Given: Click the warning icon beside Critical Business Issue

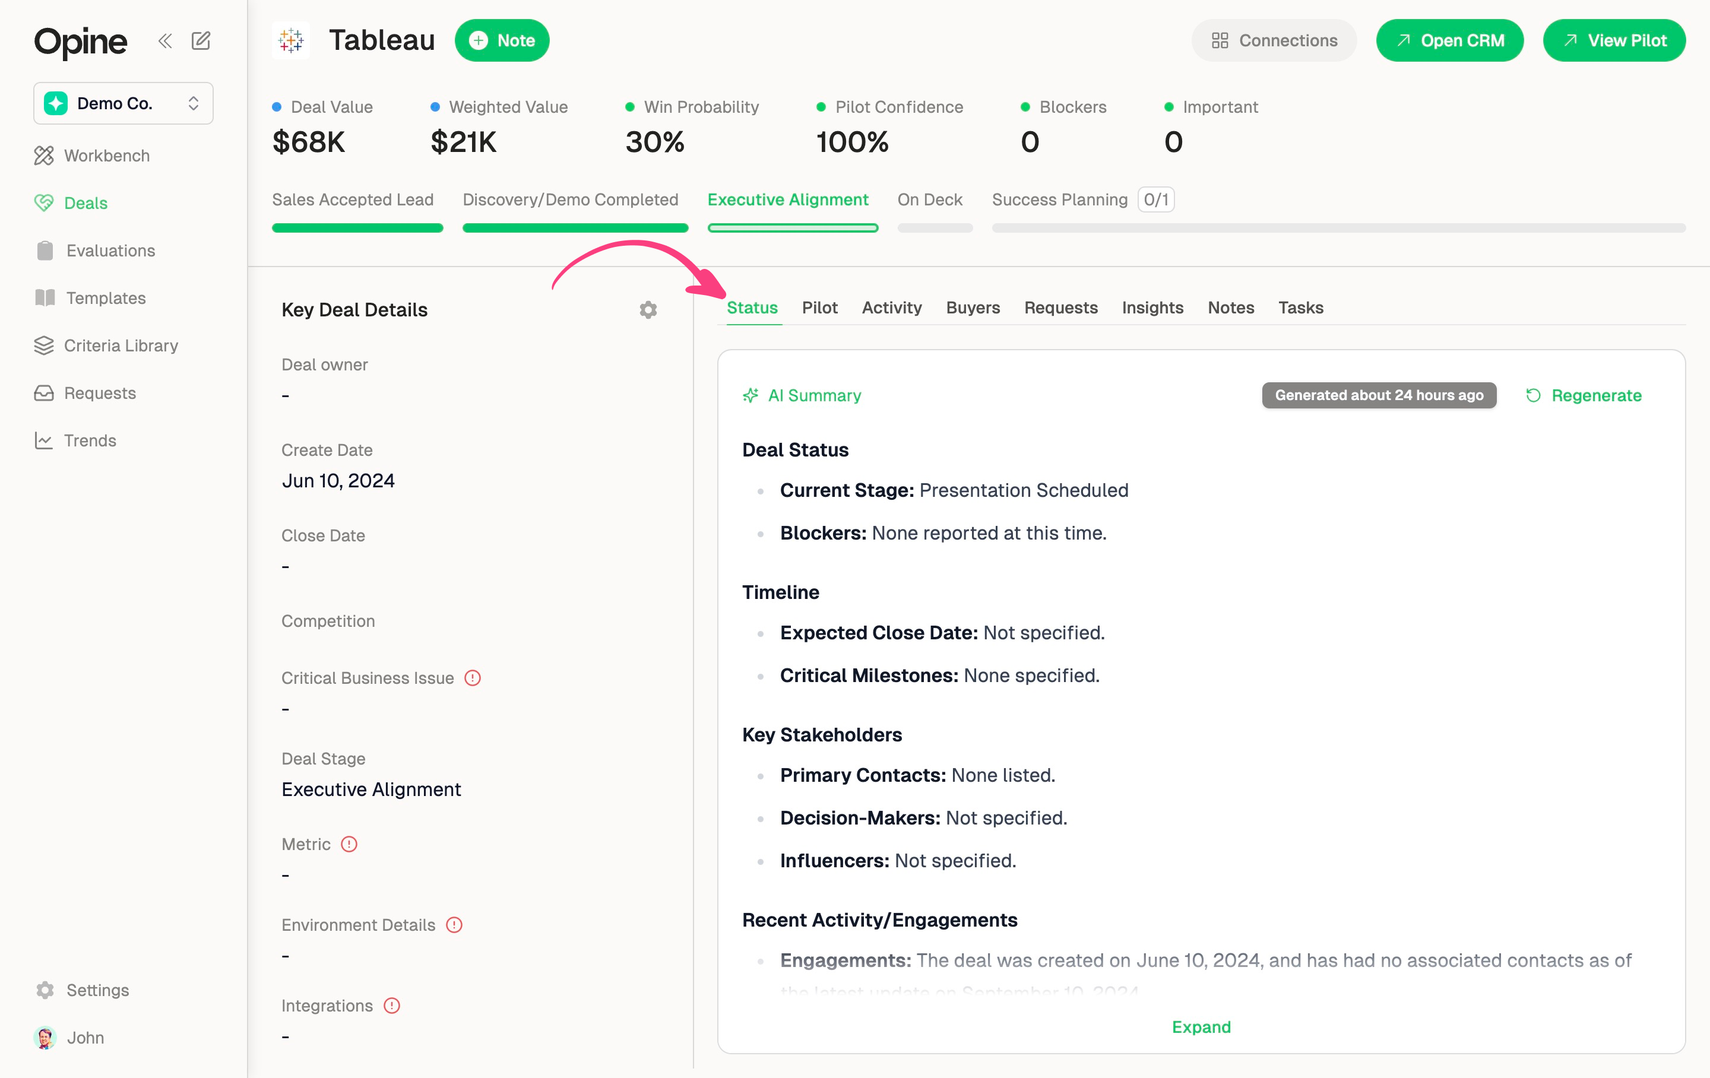Looking at the screenshot, I should (x=472, y=677).
